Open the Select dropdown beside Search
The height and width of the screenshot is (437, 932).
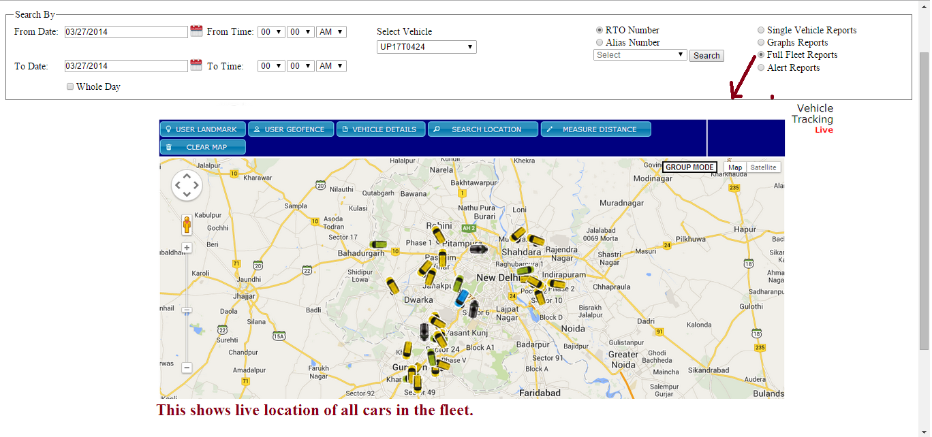640,55
